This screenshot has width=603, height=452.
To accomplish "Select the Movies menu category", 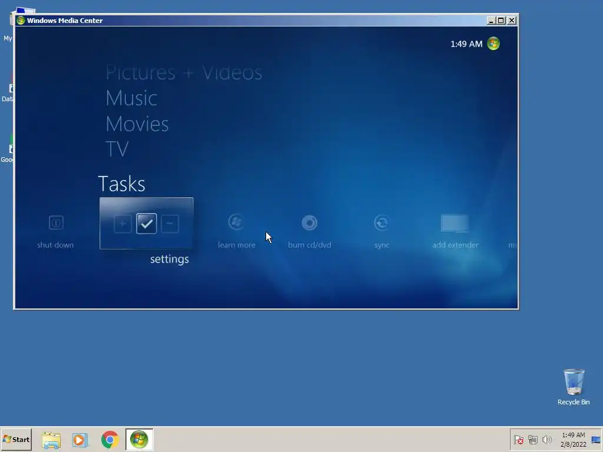I will [137, 124].
